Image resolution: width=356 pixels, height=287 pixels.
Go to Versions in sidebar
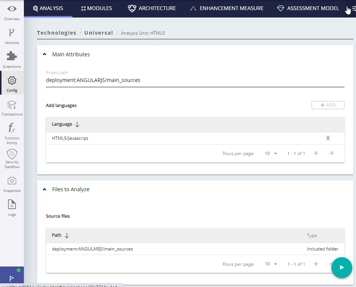(12, 36)
